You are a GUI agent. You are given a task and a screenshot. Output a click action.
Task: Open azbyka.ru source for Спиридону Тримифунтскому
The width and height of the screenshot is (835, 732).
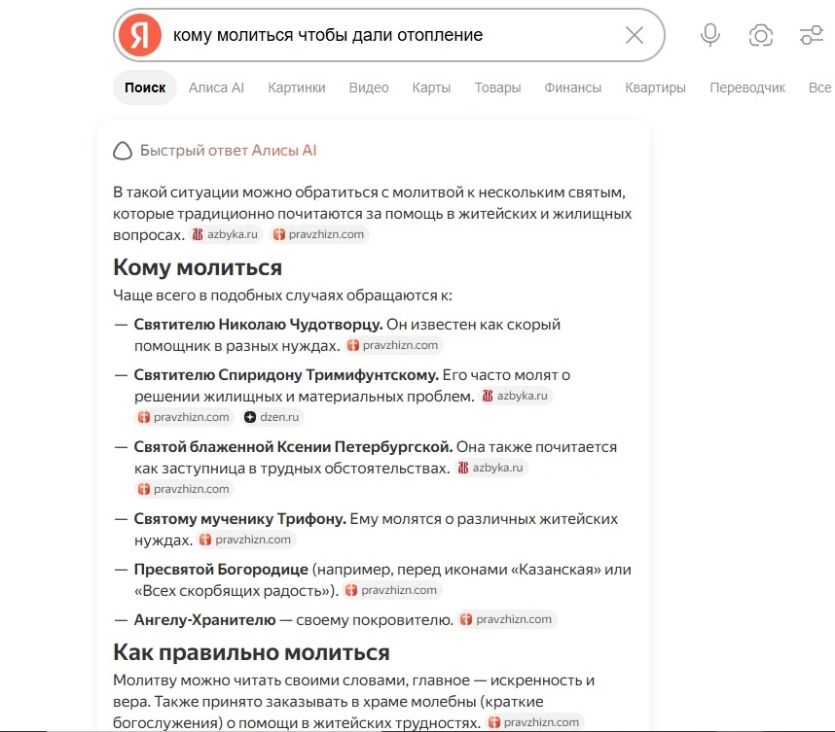tap(515, 396)
